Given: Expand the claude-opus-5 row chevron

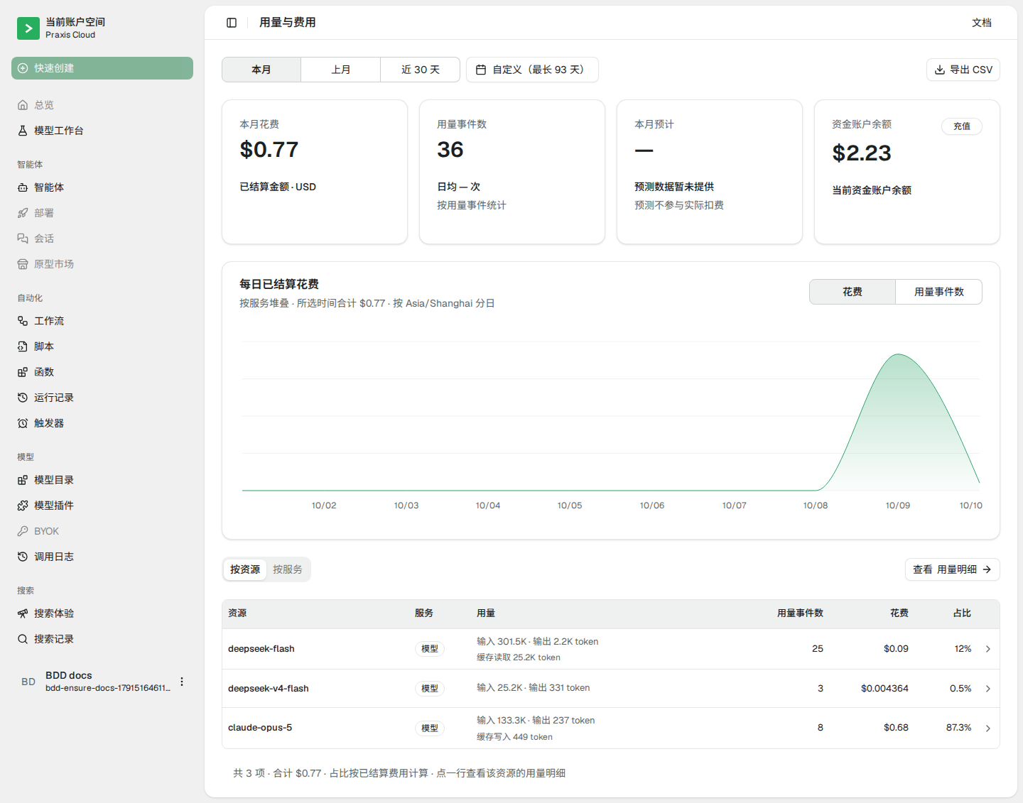Looking at the screenshot, I should point(987,728).
